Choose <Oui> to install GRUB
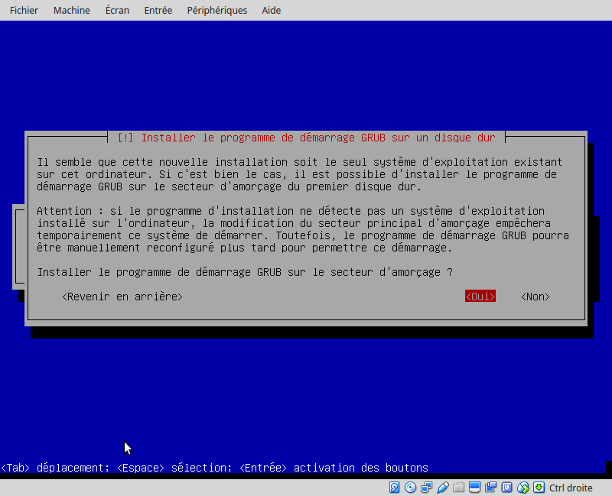The width and height of the screenshot is (612, 496). 480,297
